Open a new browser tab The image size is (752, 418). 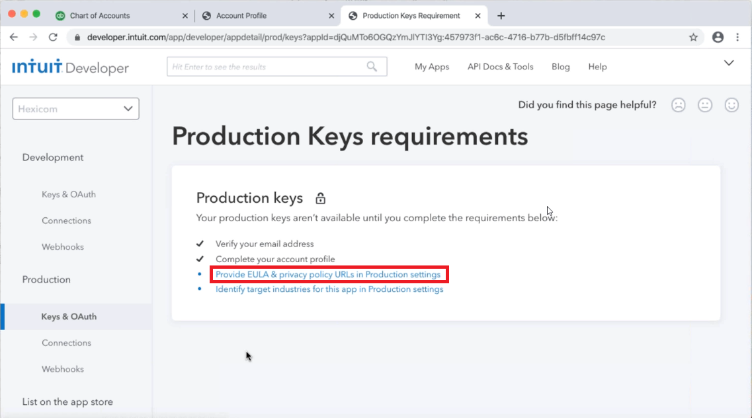(x=501, y=16)
